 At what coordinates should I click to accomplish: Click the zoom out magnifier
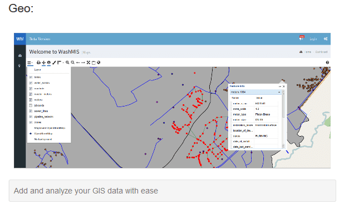pyautogui.click(x=72, y=62)
